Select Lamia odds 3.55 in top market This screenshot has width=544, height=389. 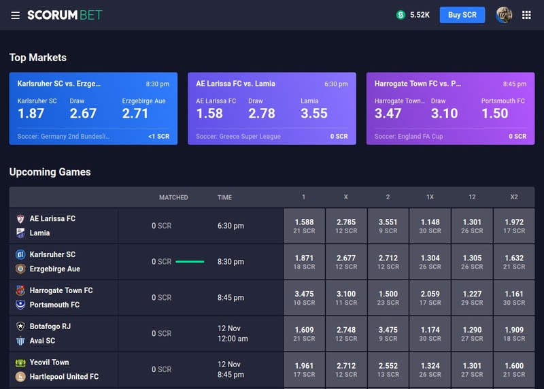(314, 114)
